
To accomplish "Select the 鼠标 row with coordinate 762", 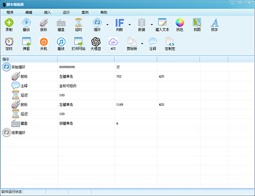I will click(127, 76).
